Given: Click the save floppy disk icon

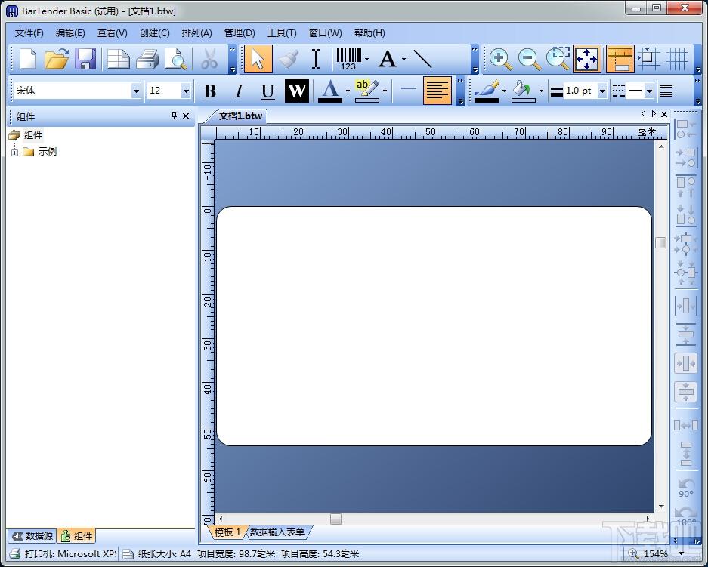Looking at the screenshot, I should pos(85,59).
